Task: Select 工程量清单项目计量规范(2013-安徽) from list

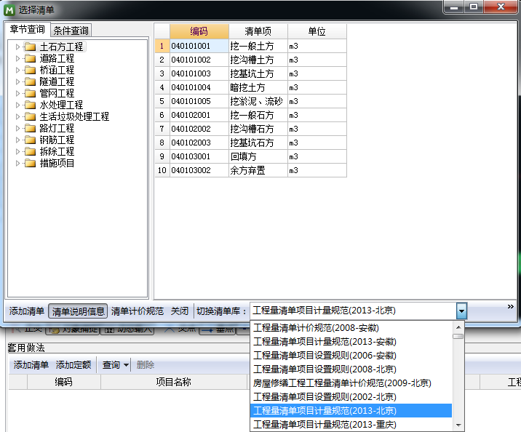Action: coord(325,342)
